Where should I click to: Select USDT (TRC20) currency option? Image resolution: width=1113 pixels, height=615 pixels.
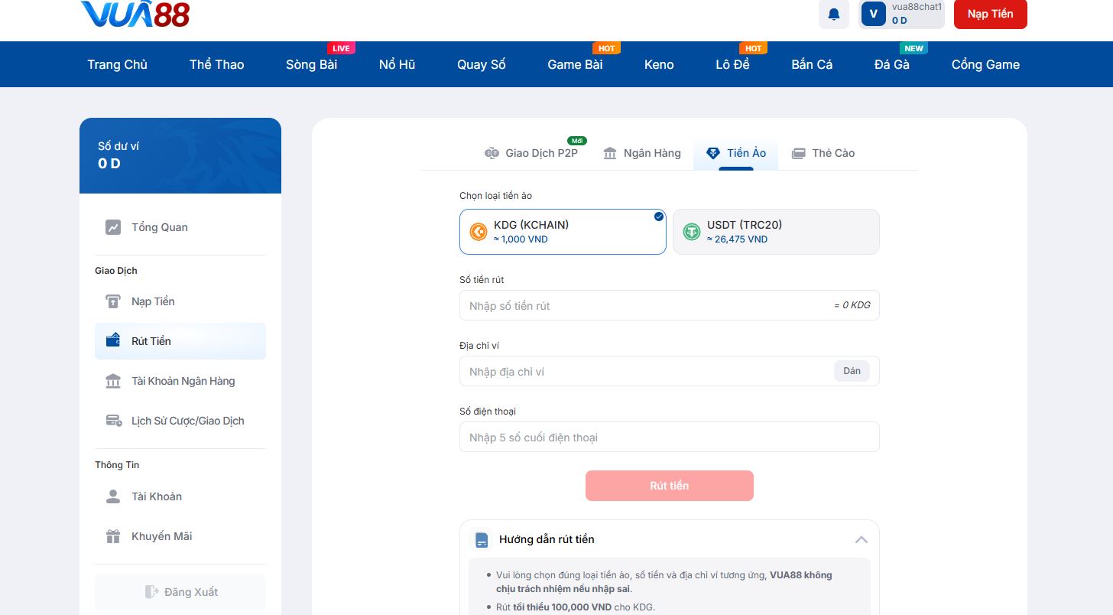(775, 232)
